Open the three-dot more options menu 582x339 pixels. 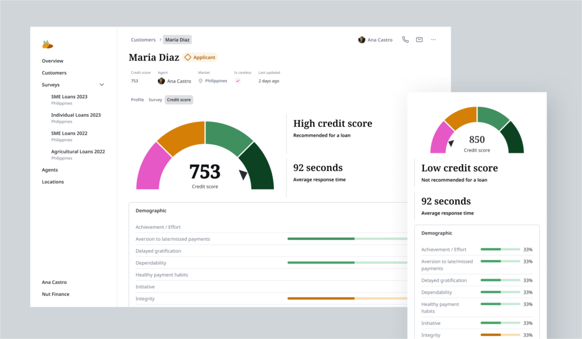pos(434,40)
